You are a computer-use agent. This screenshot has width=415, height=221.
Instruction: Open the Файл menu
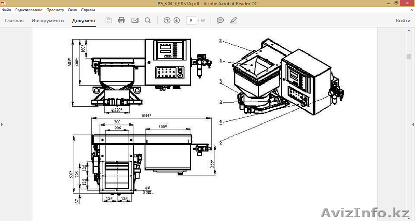(7, 10)
